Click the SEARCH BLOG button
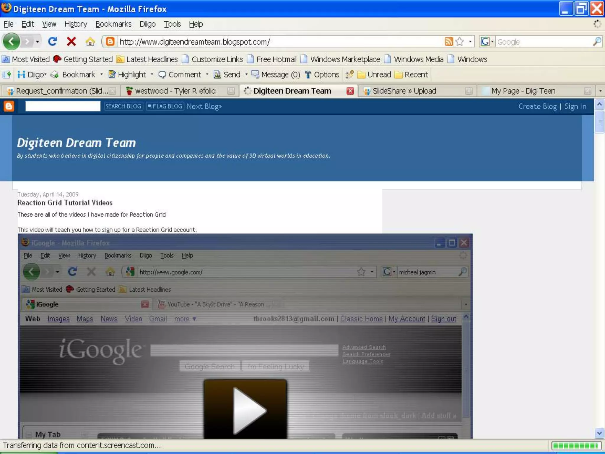Screen dimensions: 605x454 point(123,106)
